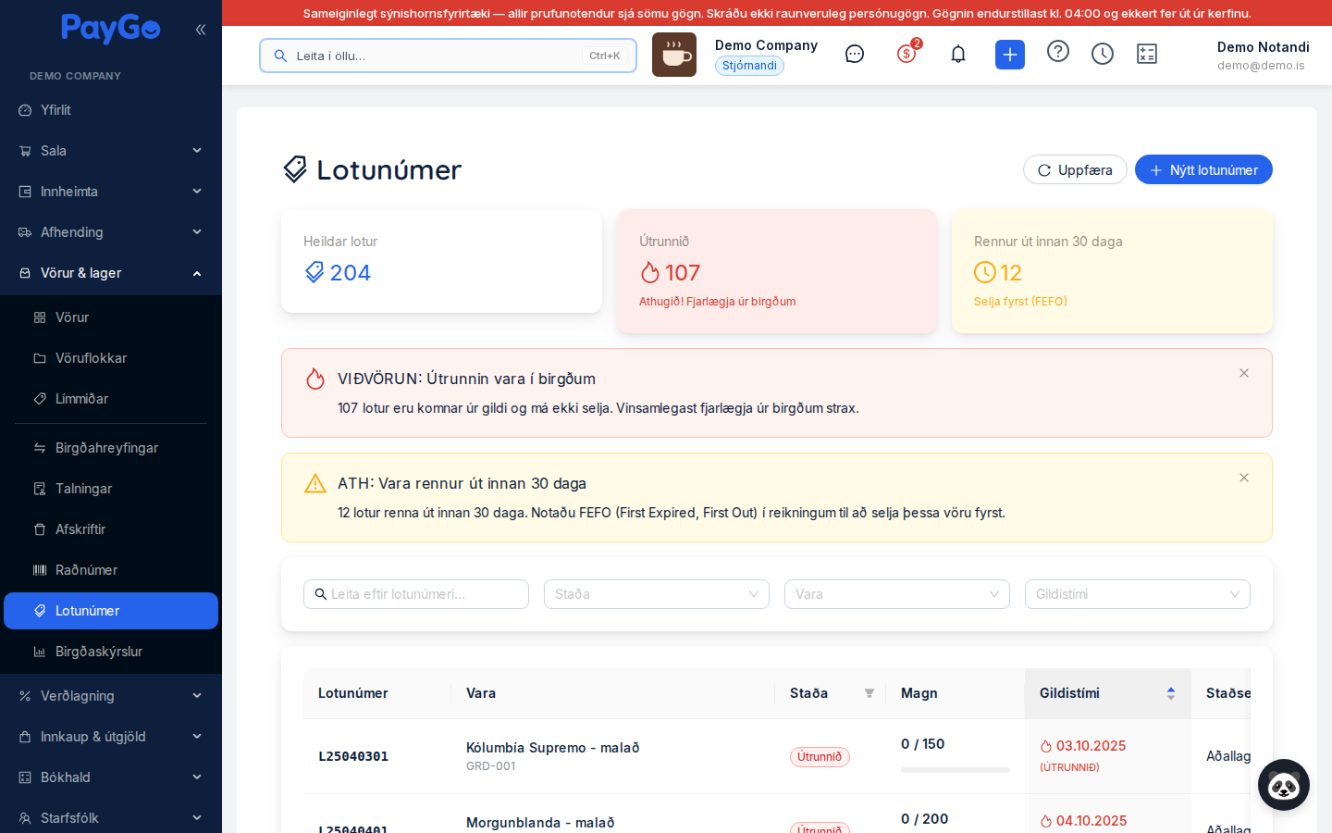Open the chat messages icon
Viewport: 1332px width, 833px height.
[855, 54]
